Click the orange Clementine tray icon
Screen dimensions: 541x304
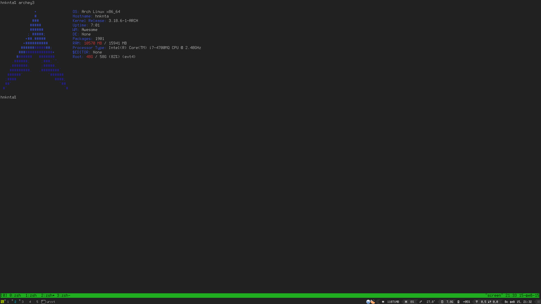(x=373, y=302)
